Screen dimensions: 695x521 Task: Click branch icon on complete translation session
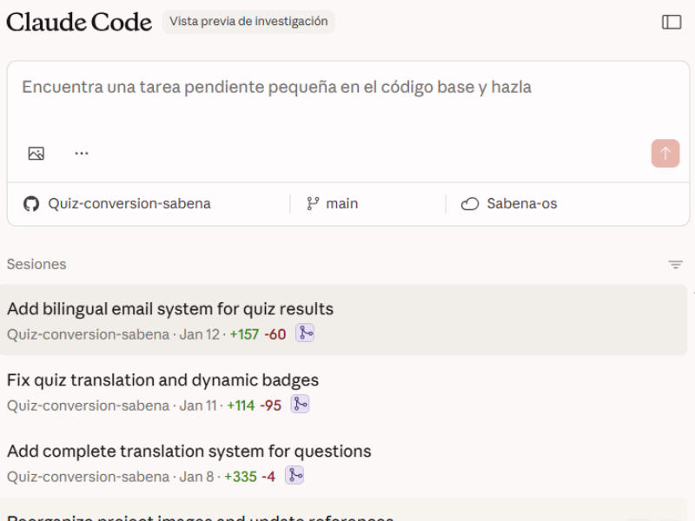click(295, 476)
